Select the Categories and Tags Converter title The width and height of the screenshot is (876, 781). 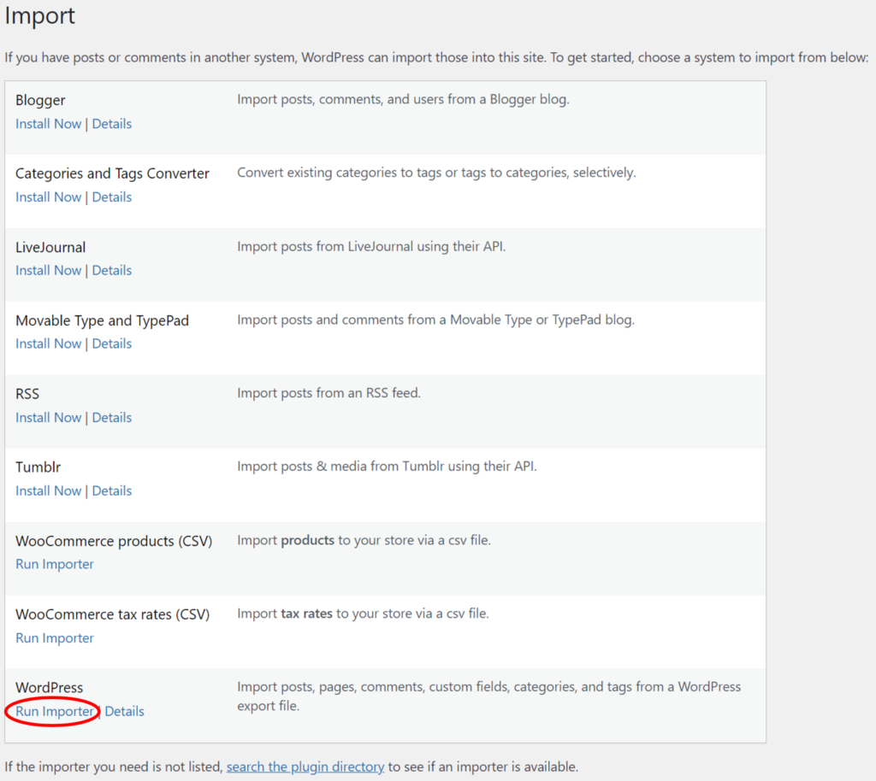112,173
